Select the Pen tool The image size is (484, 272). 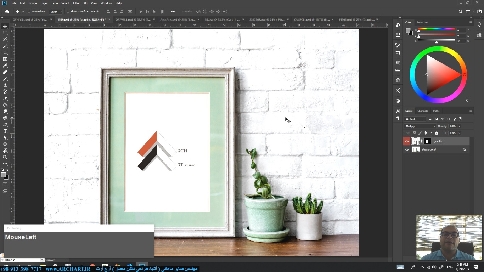coord(5,124)
